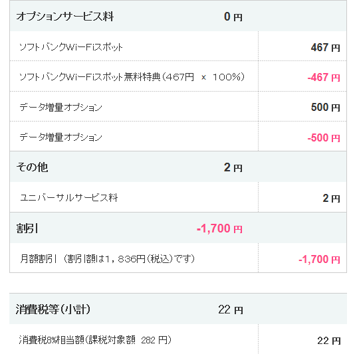The height and width of the screenshot is (354, 351).
Task: Click the 500 円 charge amount
Action: click(325, 107)
